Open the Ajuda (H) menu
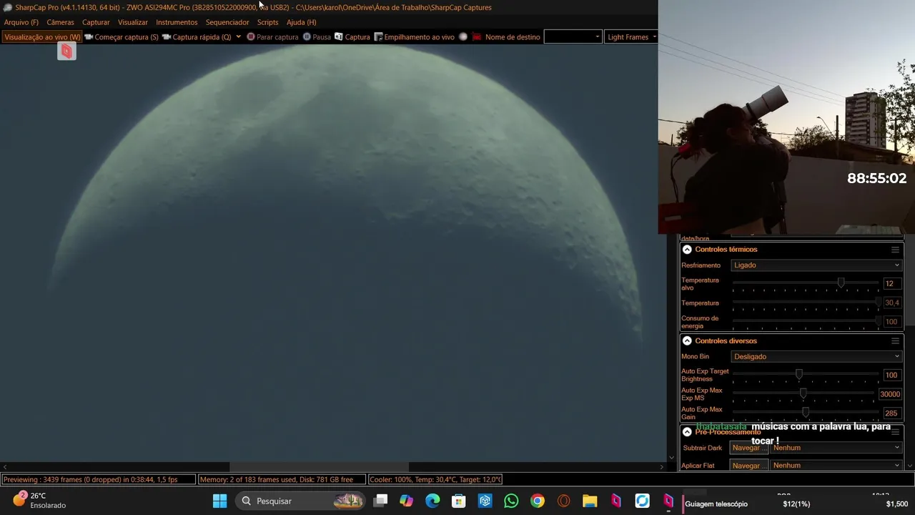Screen dimensions: 915x515 tap(301, 22)
